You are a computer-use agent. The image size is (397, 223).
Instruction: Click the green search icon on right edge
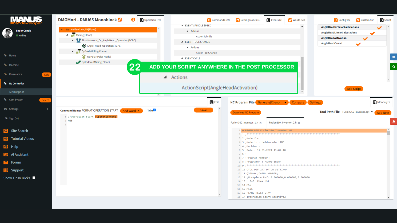click(394, 67)
